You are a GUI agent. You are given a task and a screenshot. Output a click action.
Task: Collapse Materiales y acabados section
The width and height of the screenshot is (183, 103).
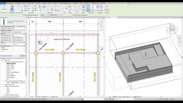tap(24, 30)
